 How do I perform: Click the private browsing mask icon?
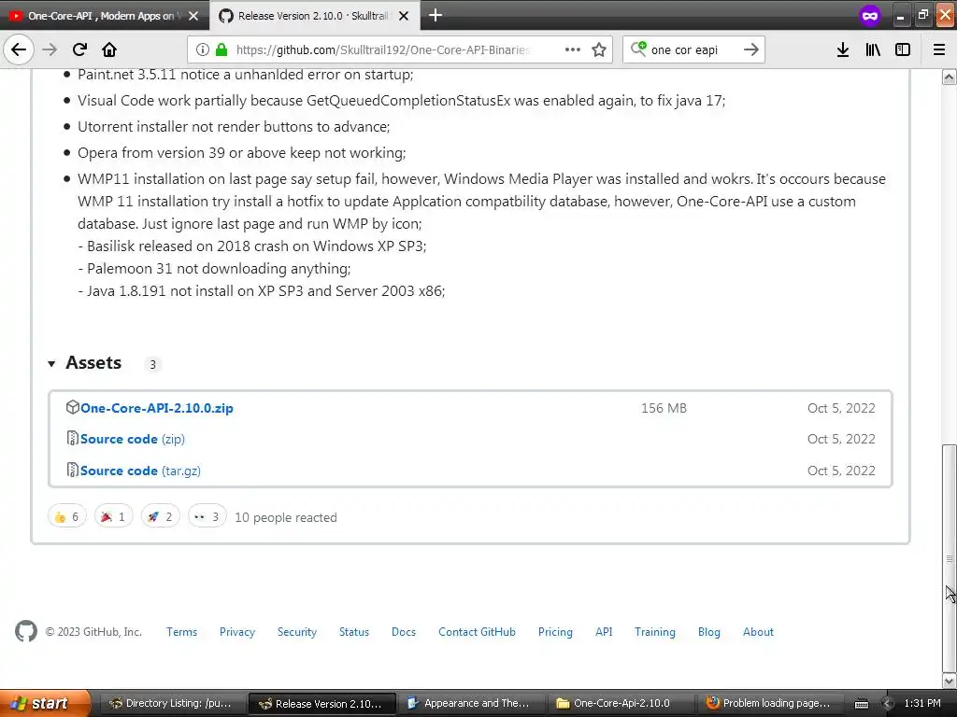click(x=870, y=15)
